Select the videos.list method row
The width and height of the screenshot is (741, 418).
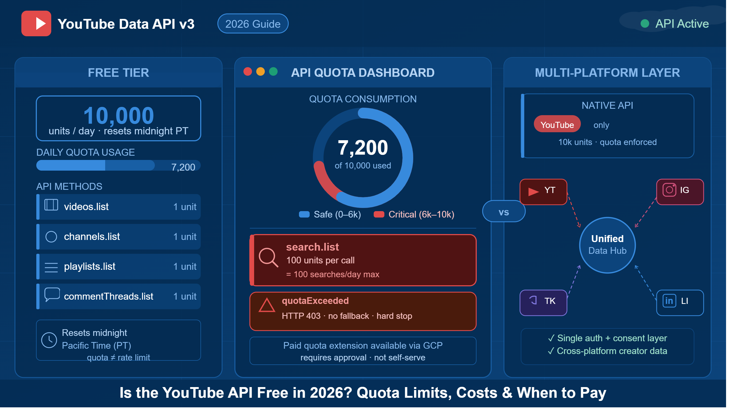pyautogui.click(x=118, y=207)
